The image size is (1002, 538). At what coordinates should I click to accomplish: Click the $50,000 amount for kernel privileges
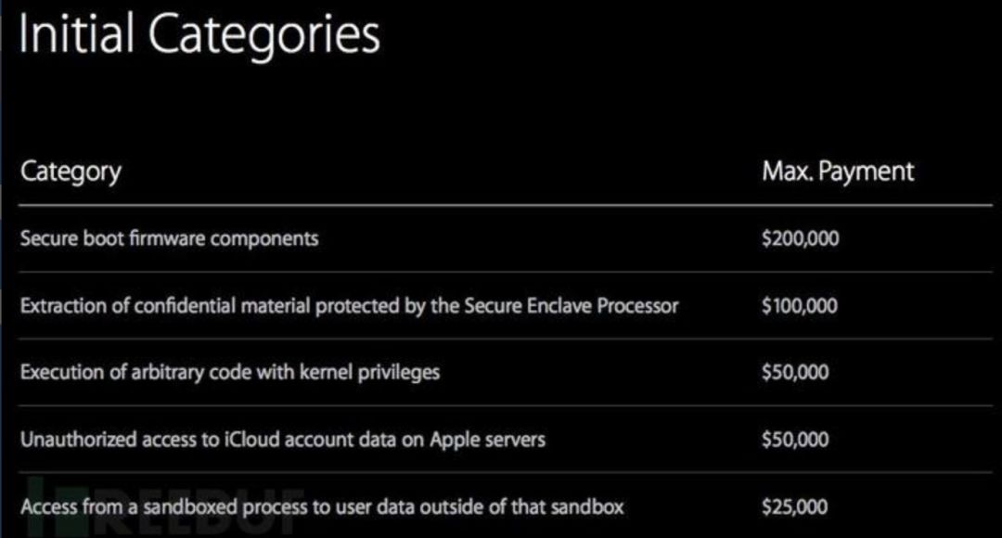794,372
